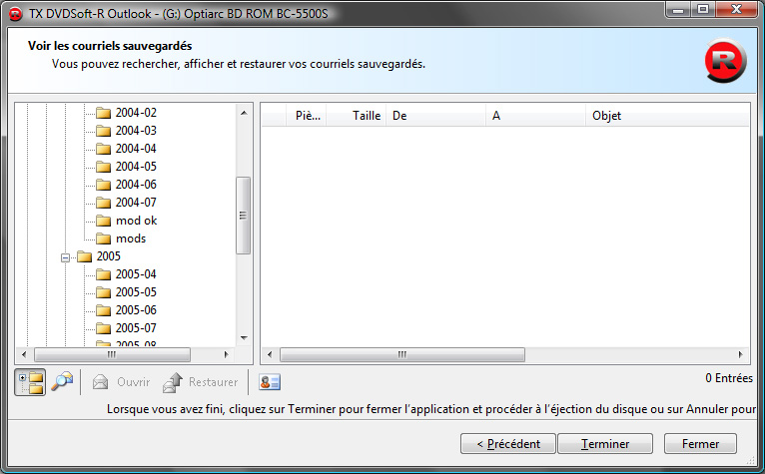Select the 2005-05 folder icon
Image resolution: width=765 pixels, height=474 pixels.
click(x=103, y=292)
